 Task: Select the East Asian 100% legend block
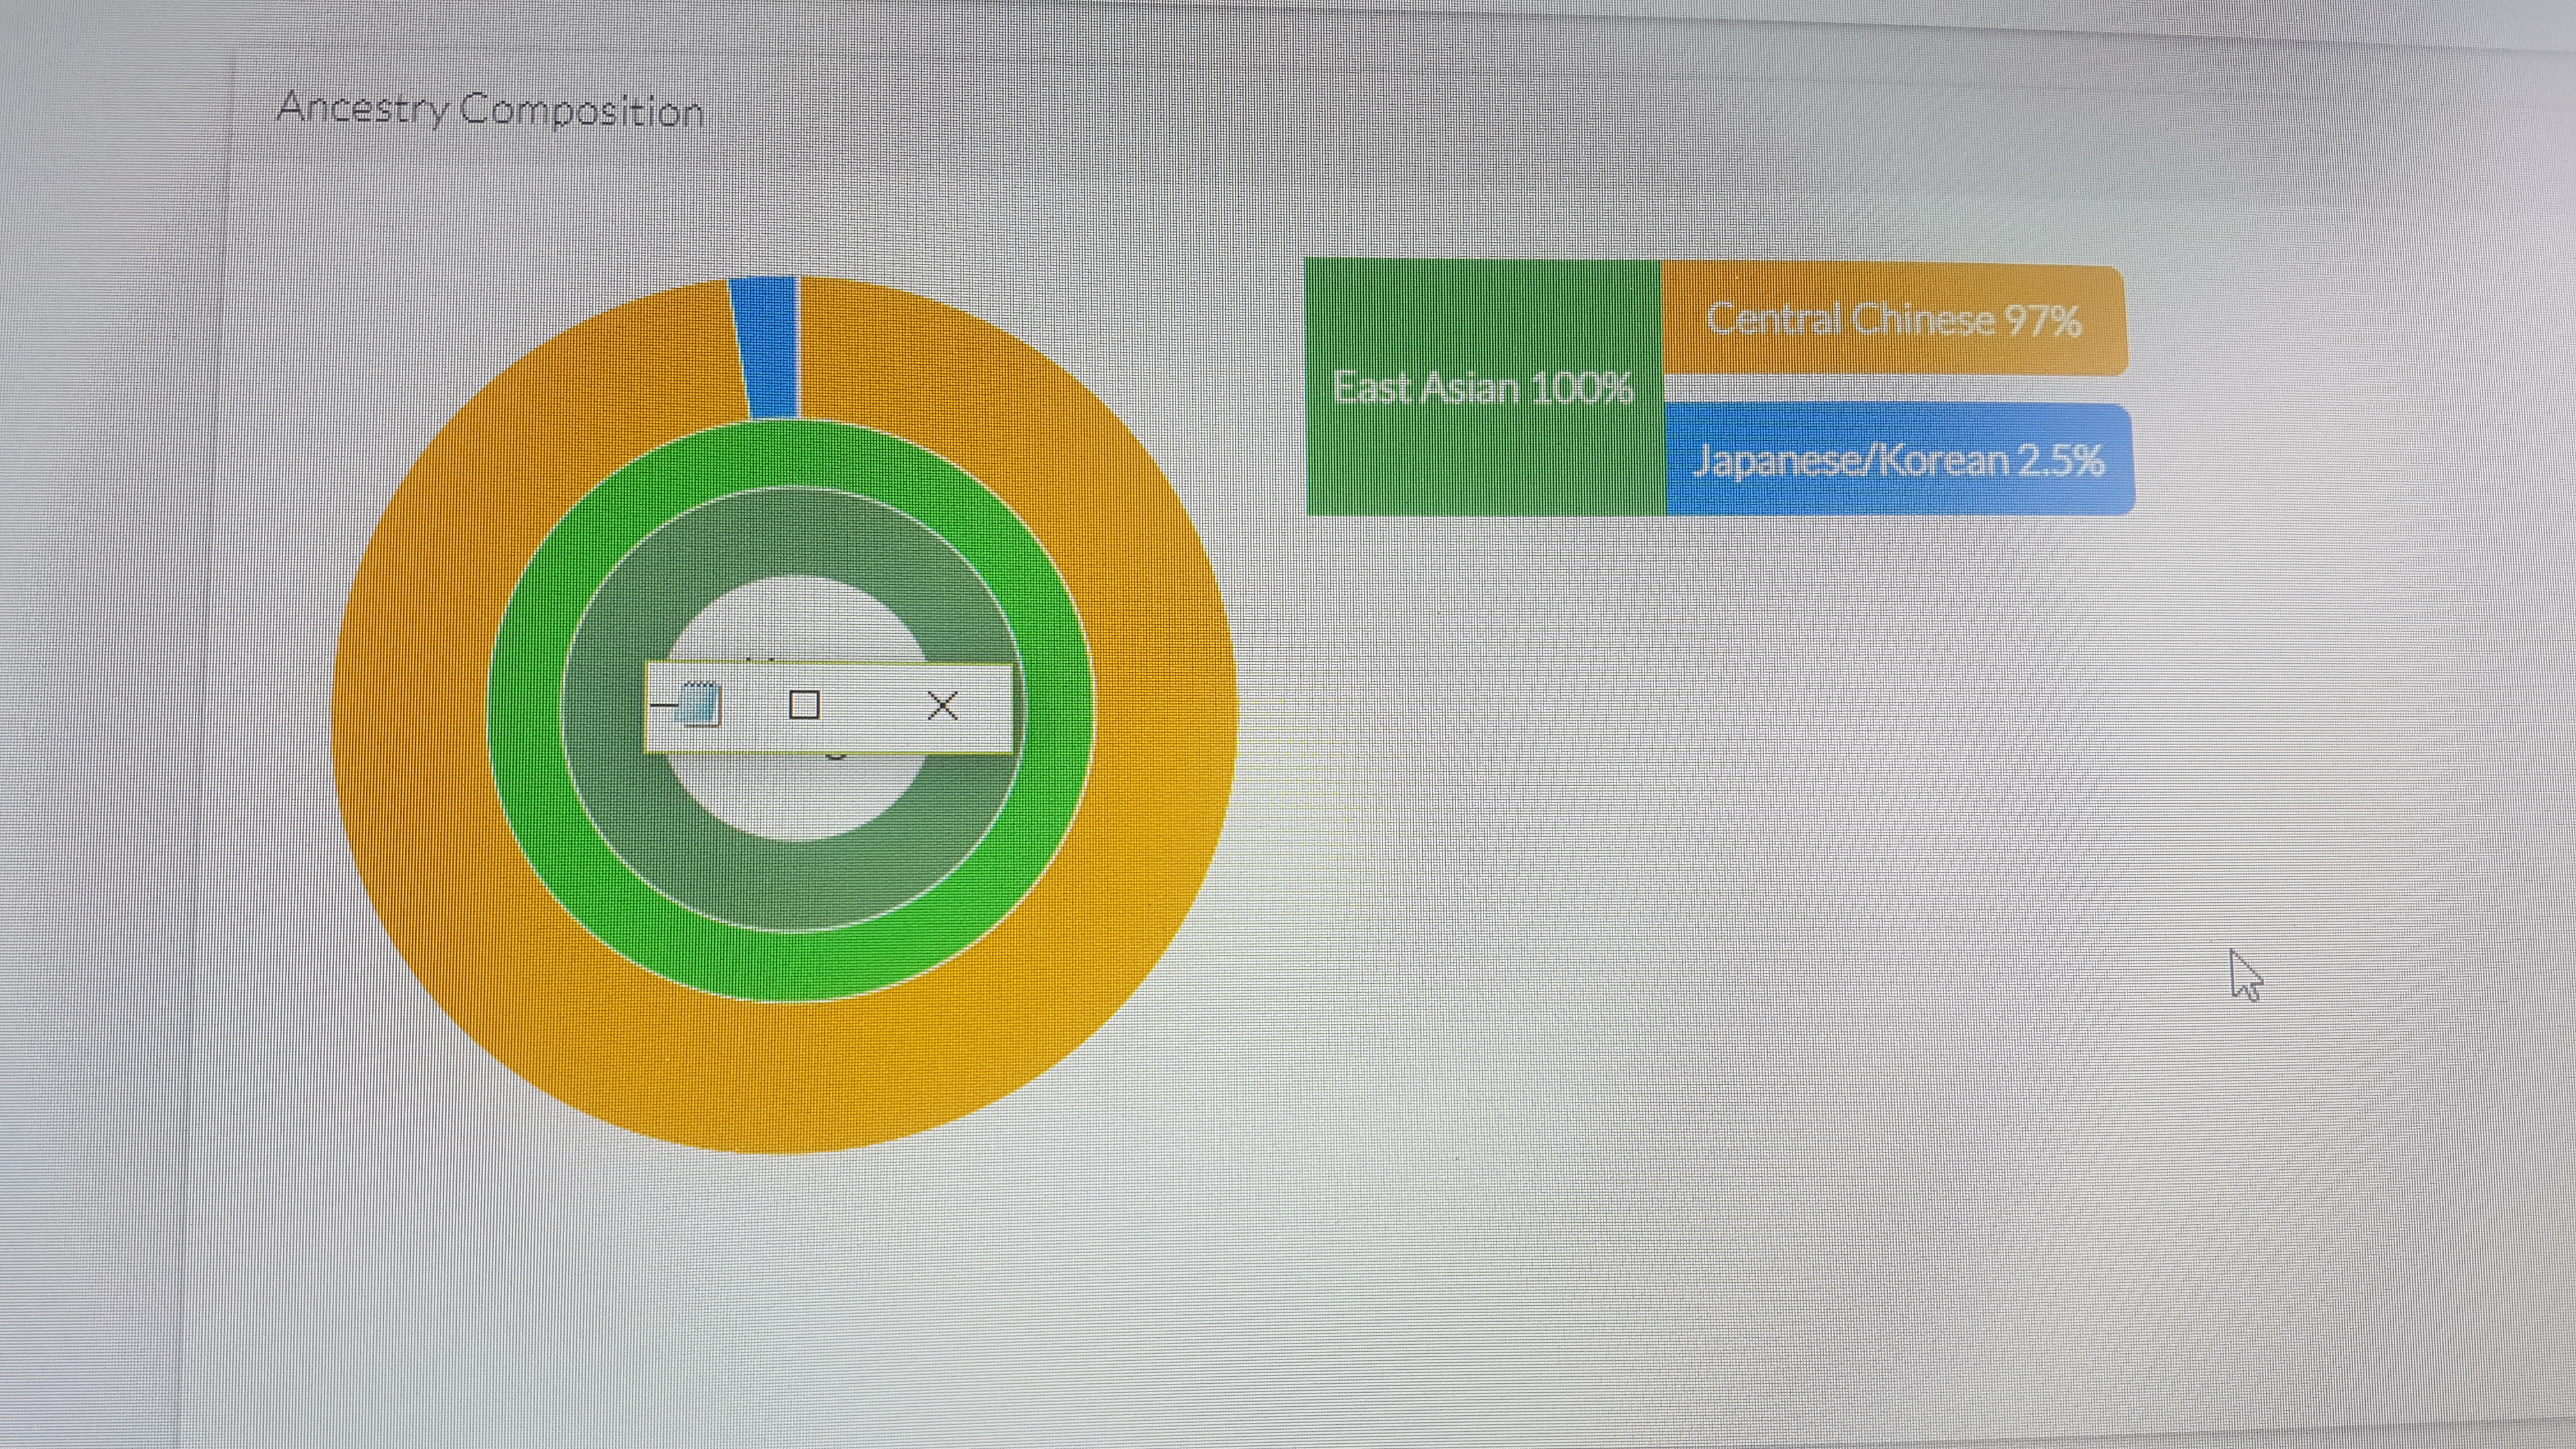point(1485,387)
